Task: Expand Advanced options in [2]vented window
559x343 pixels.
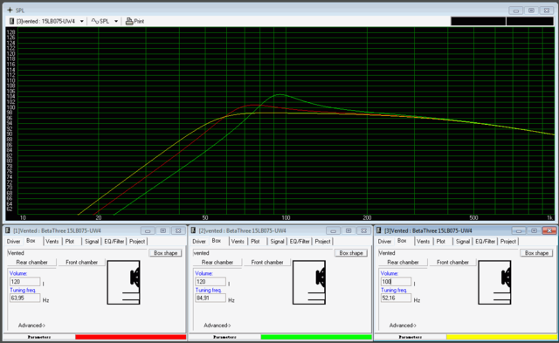Action: (x=217, y=326)
